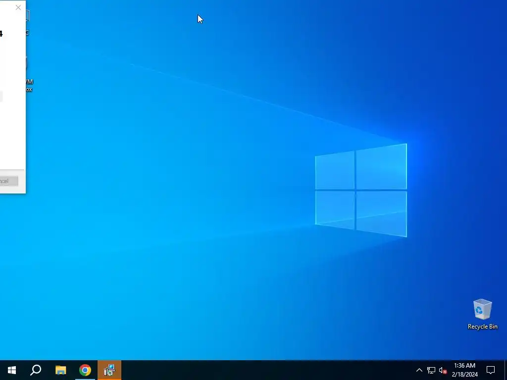The height and width of the screenshot is (380, 507).
Task: Open Google Chrome from taskbar
Action: pyautogui.click(x=85, y=370)
